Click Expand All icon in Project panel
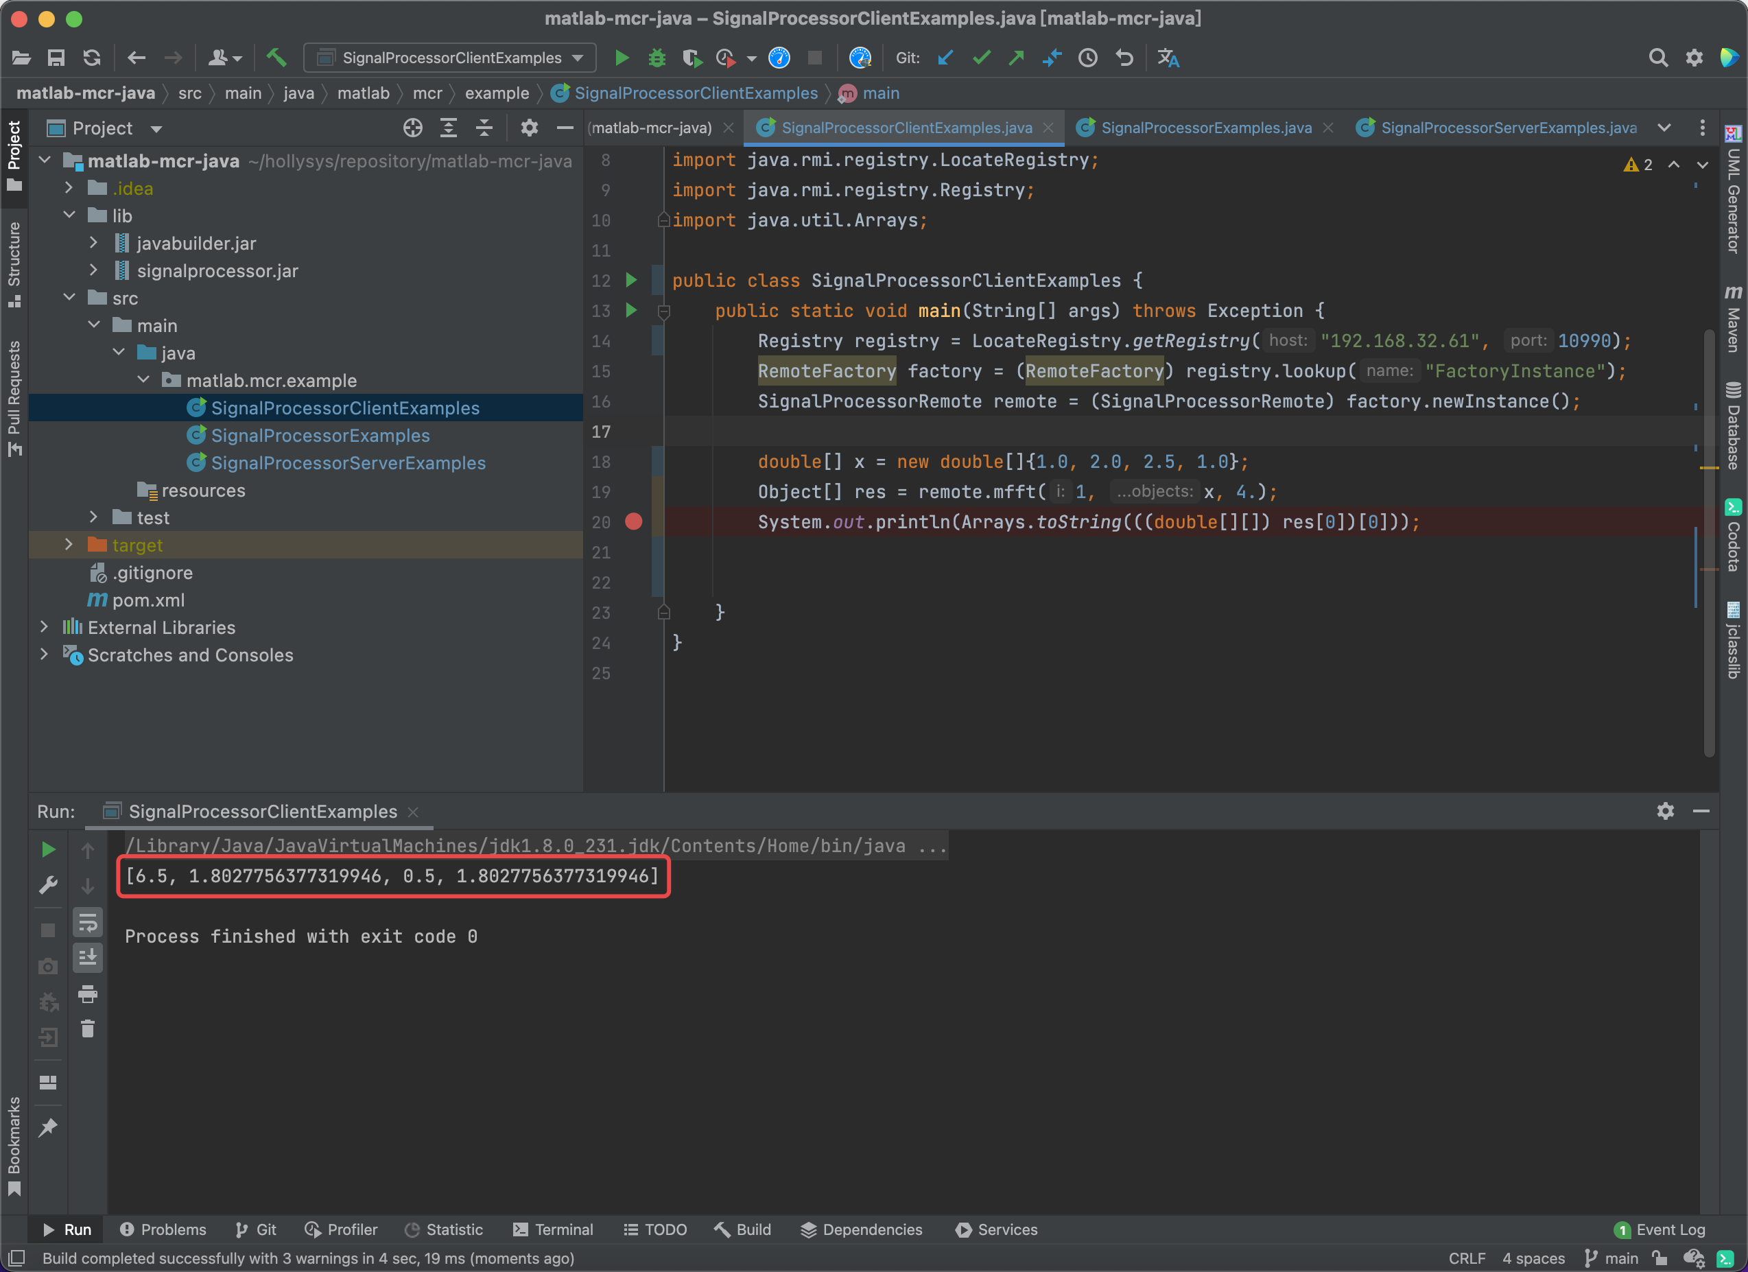The image size is (1748, 1272). point(449,128)
